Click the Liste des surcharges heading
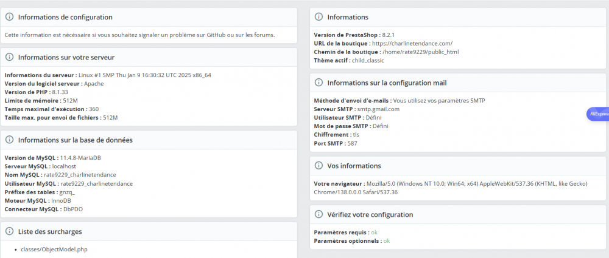Viewport: 609px width, 258px height. pos(50,231)
